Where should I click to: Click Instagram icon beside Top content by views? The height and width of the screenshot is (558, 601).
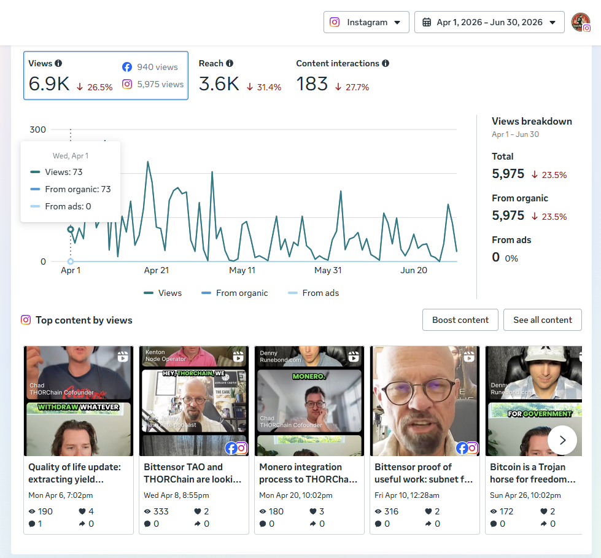coord(26,320)
